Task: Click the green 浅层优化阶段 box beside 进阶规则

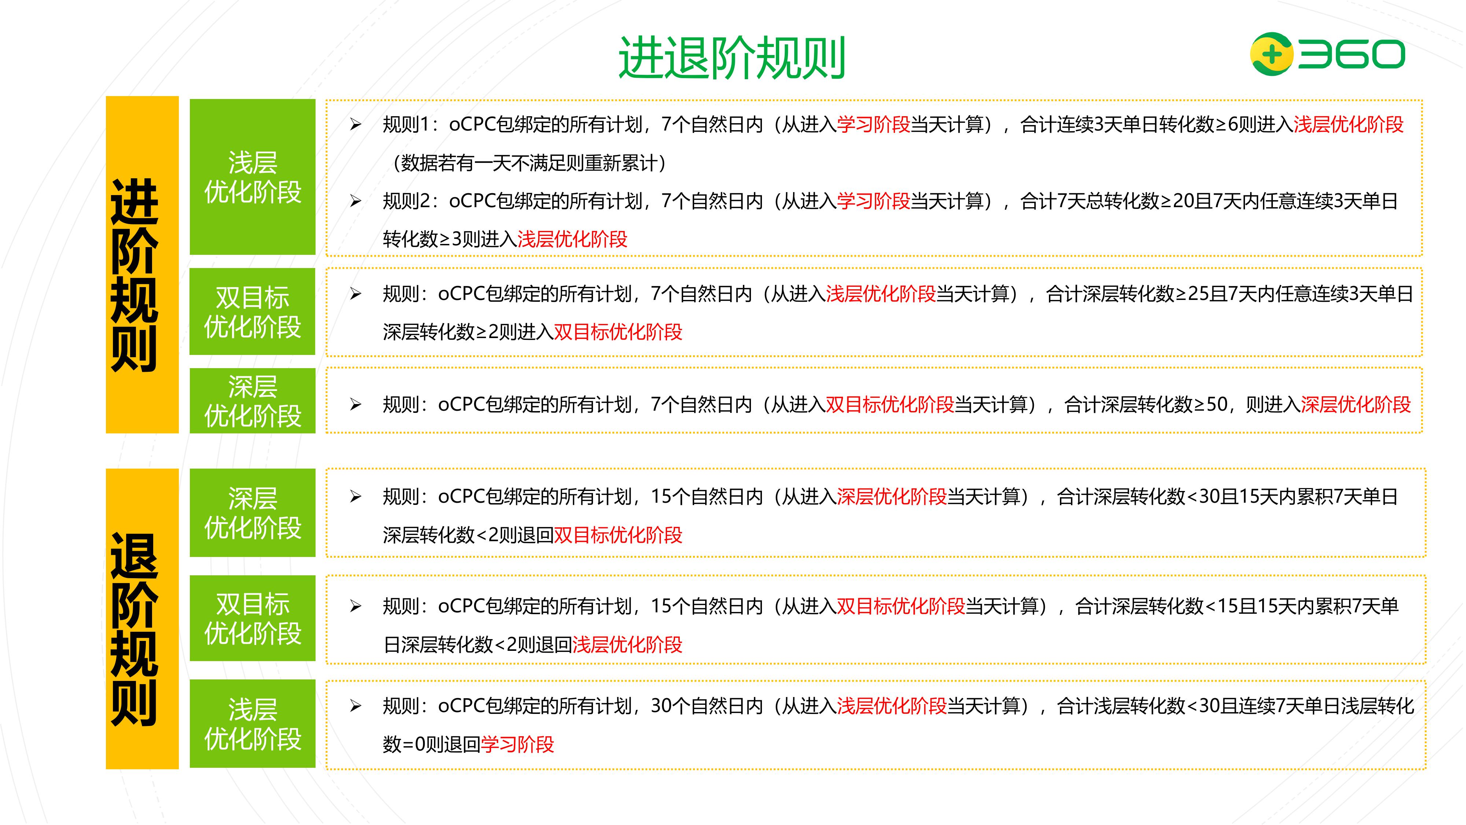Action: click(253, 177)
